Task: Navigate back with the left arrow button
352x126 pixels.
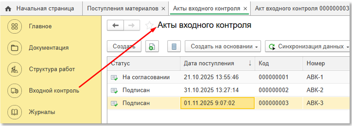Action: coord(116,25)
